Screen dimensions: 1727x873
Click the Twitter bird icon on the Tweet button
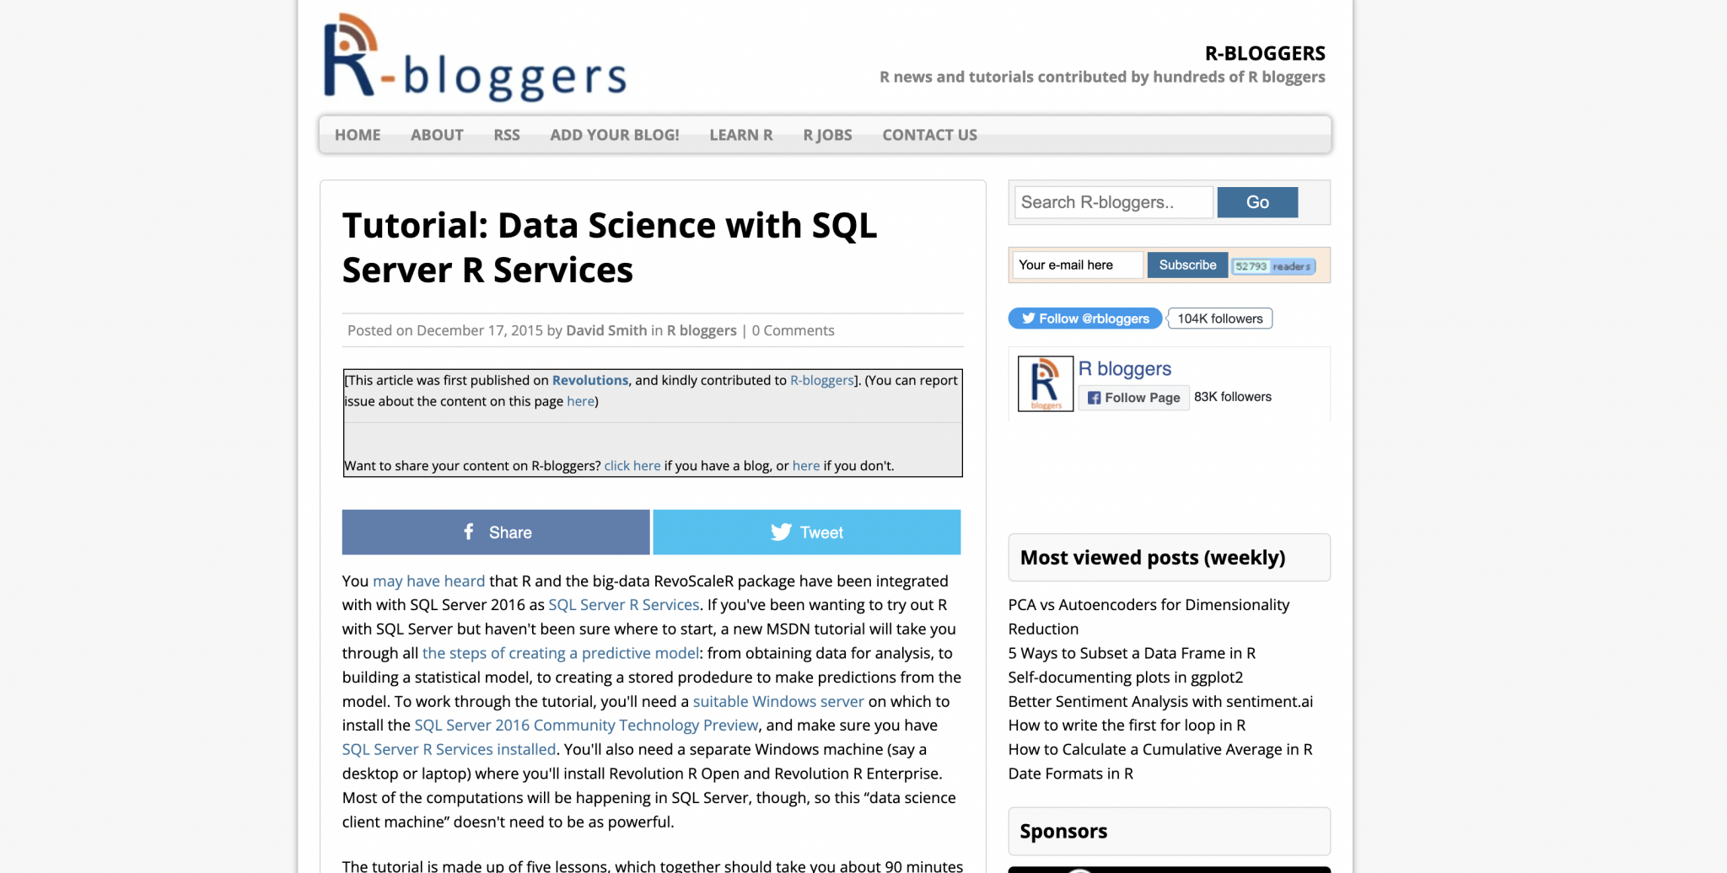(780, 532)
